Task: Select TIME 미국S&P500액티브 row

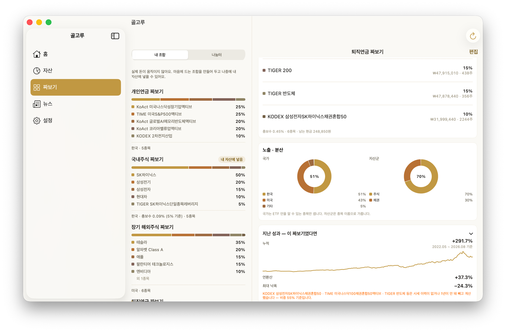Action: pos(188,114)
